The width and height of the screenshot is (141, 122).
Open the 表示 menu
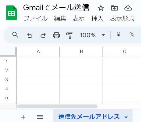coord(79,18)
